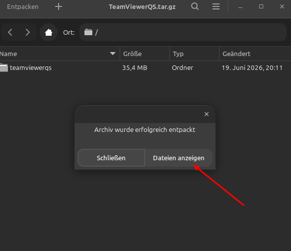Maximize the archive manager window
Image resolution: width=291 pixels, height=251 pixels.
261,6
